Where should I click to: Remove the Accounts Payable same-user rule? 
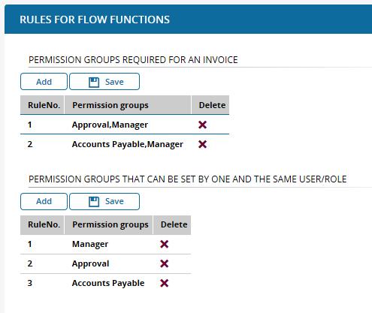click(164, 283)
